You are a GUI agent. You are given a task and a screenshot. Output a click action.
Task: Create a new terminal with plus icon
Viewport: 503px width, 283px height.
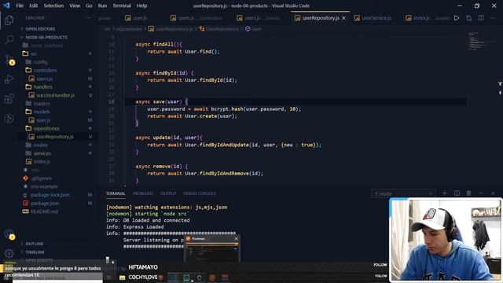[x=444, y=193]
